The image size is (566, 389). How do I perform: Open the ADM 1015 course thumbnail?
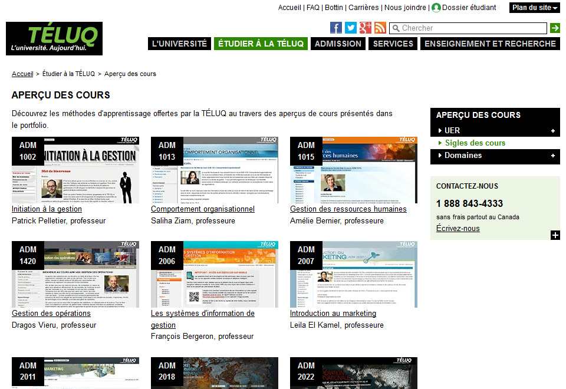(x=353, y=170)
